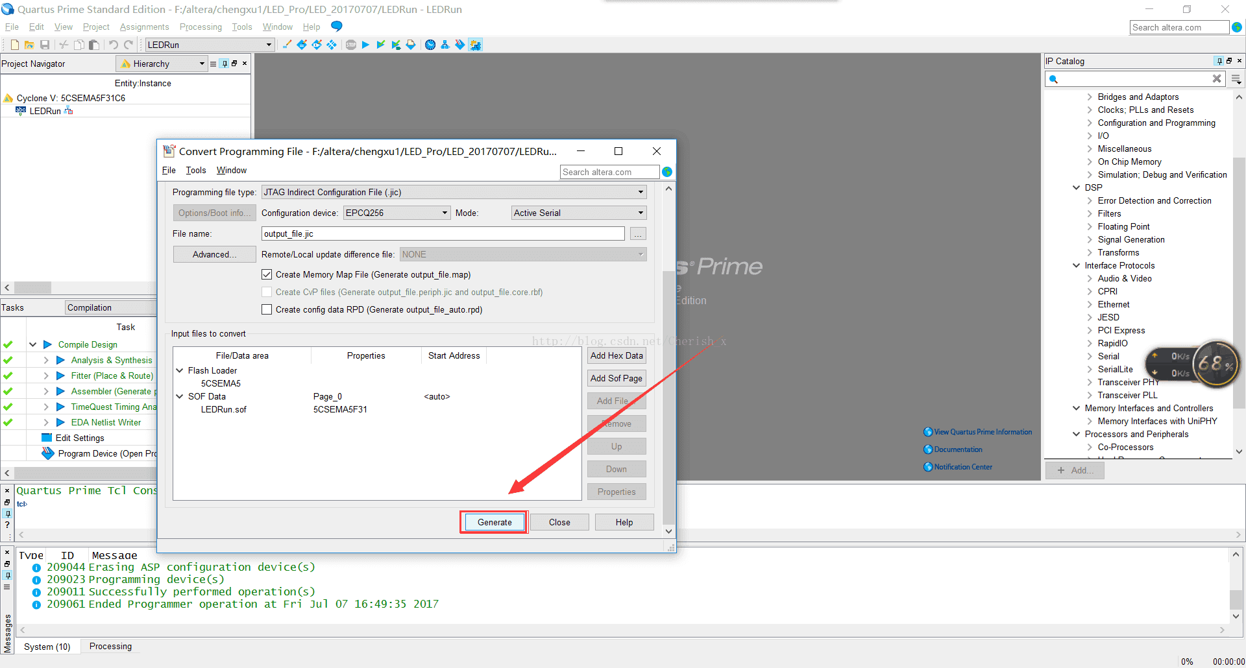Click the Add Hex Data button
Image resolution: width=1246 pixels, height=668 pixels.
click(617, 355)
